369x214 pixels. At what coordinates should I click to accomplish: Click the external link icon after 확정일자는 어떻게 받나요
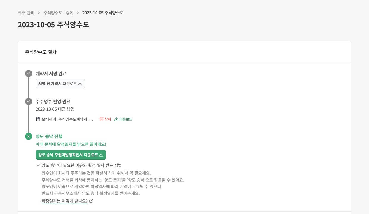pos(91,201)
